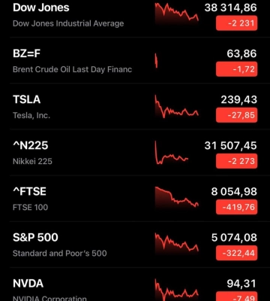Switch the Nikkei -2 273 change display
Screen dimensions: 270x301
click(x=236, y=161)
